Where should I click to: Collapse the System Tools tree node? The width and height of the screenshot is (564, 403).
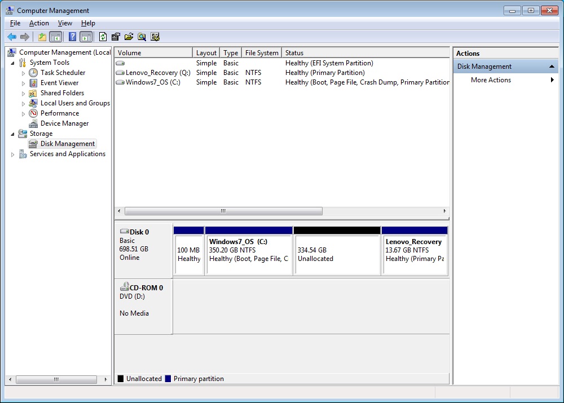point(12,63)
